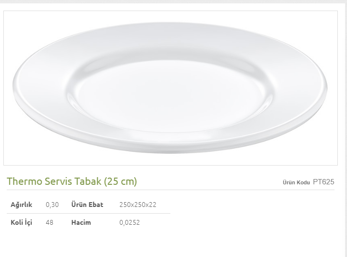This screenshot has width=347, height=257.
Task: Click the Ürün Ebat label
Action: point(87,205)
